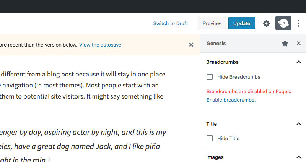306x162 pixels.
Task: Close the Genesis sidebar panel
Action: tap(299, 44)
